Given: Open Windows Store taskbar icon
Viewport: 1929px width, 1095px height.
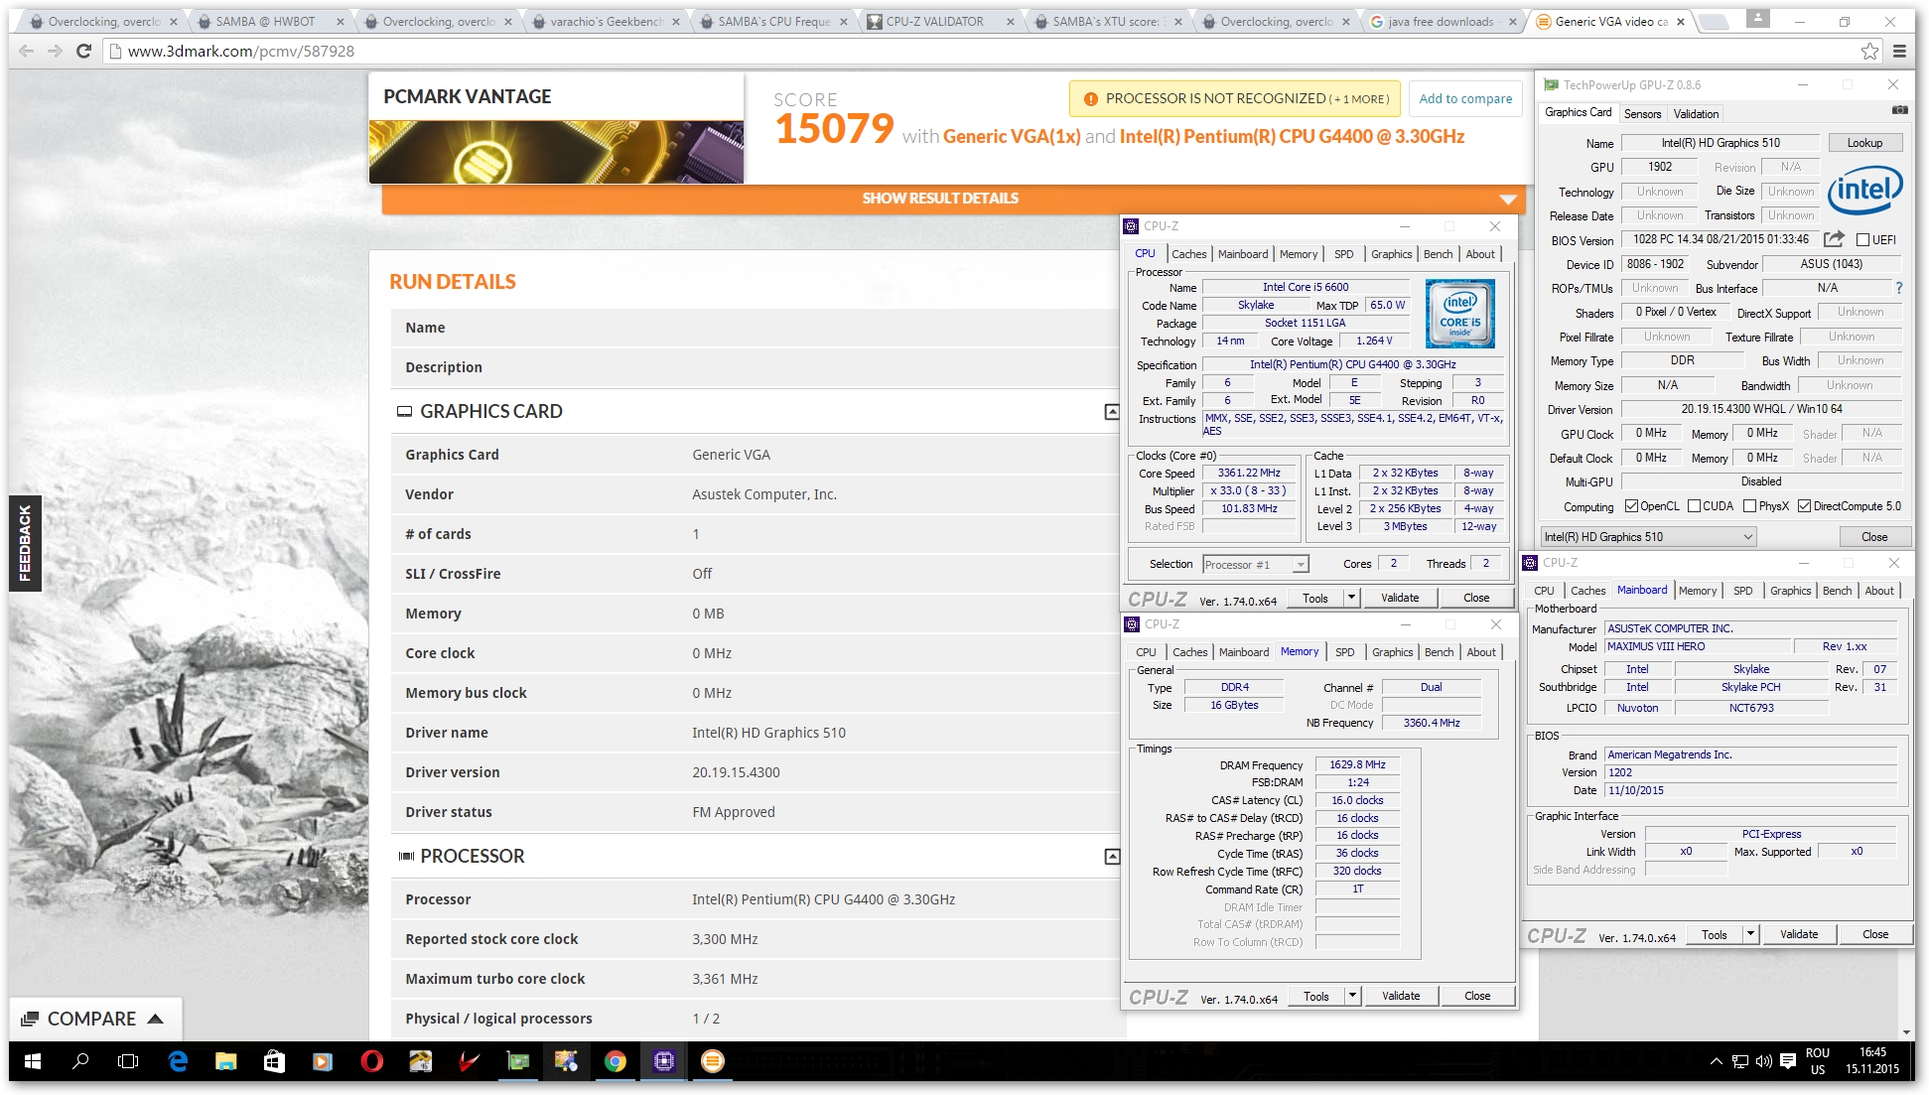Looking at the screenshot, I should coord(274,1061).
